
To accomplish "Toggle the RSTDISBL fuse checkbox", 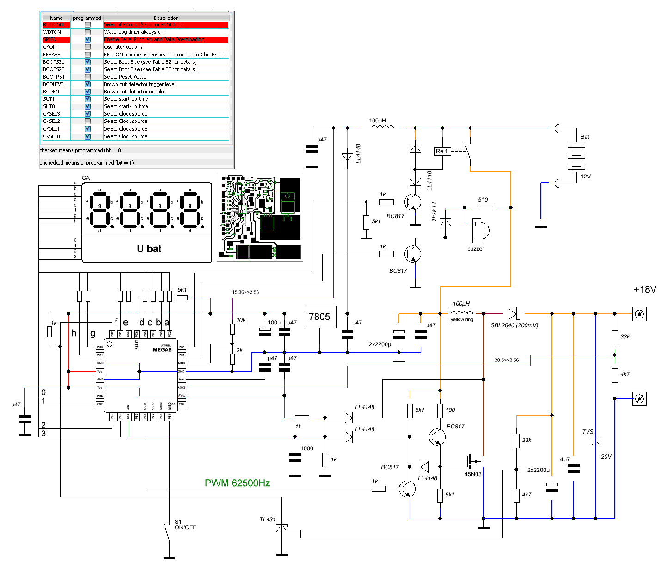I will pyautogui.click(x=87, y=24).
